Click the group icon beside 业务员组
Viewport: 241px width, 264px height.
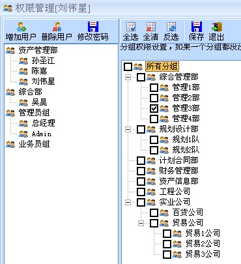click(x=10, y=144)
